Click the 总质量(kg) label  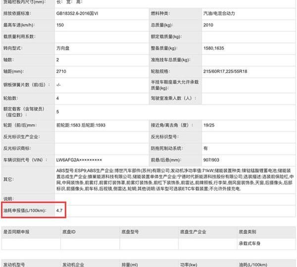(x=161, y=25)
